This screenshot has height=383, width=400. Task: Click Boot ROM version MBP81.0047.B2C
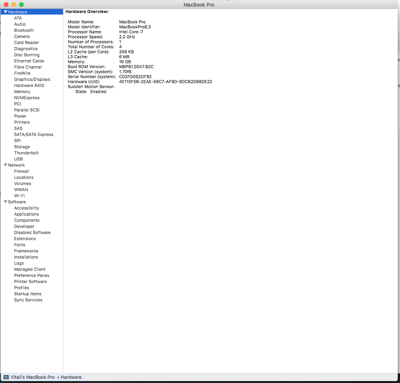click(x=136, y=67)
